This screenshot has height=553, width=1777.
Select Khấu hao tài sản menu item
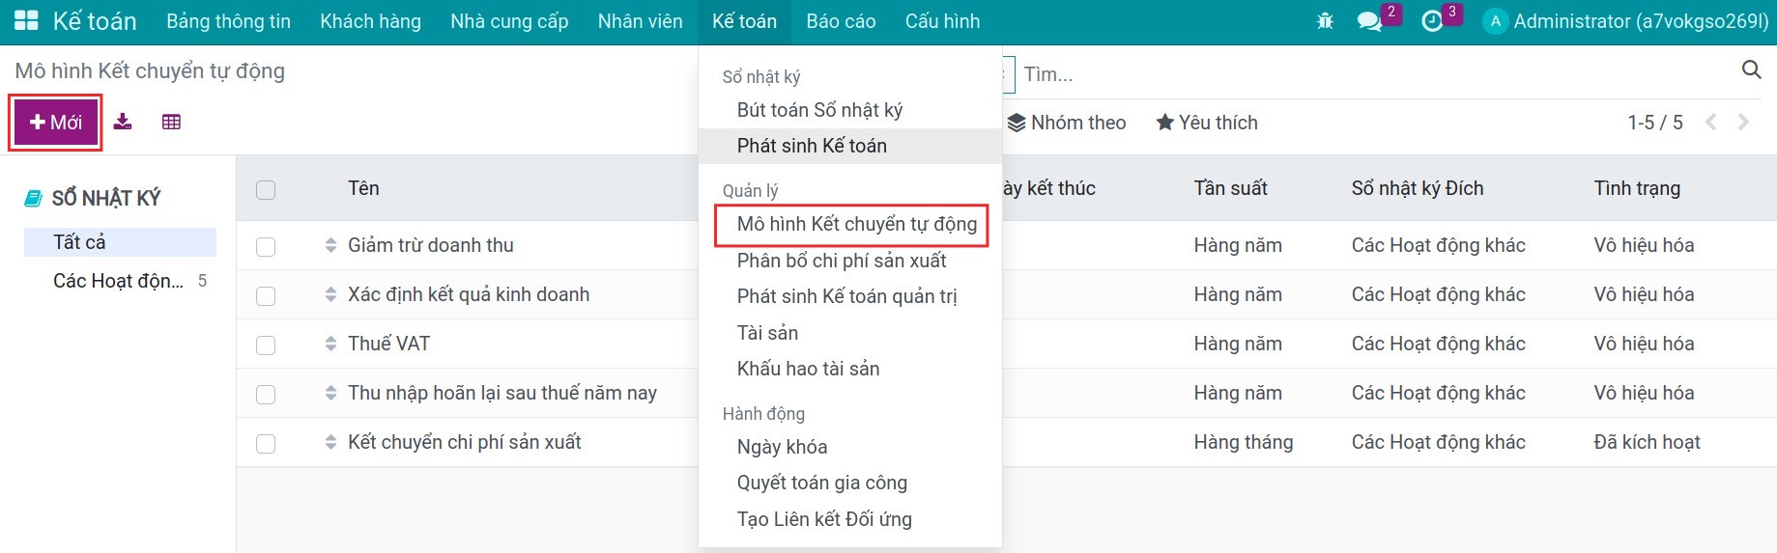850,369
